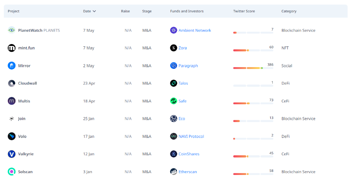Image resolution: width=353 pixels, height=185 pixels.
Task: Click Multis's Twitter score bar showing 73
Action: tap(253, 103)
